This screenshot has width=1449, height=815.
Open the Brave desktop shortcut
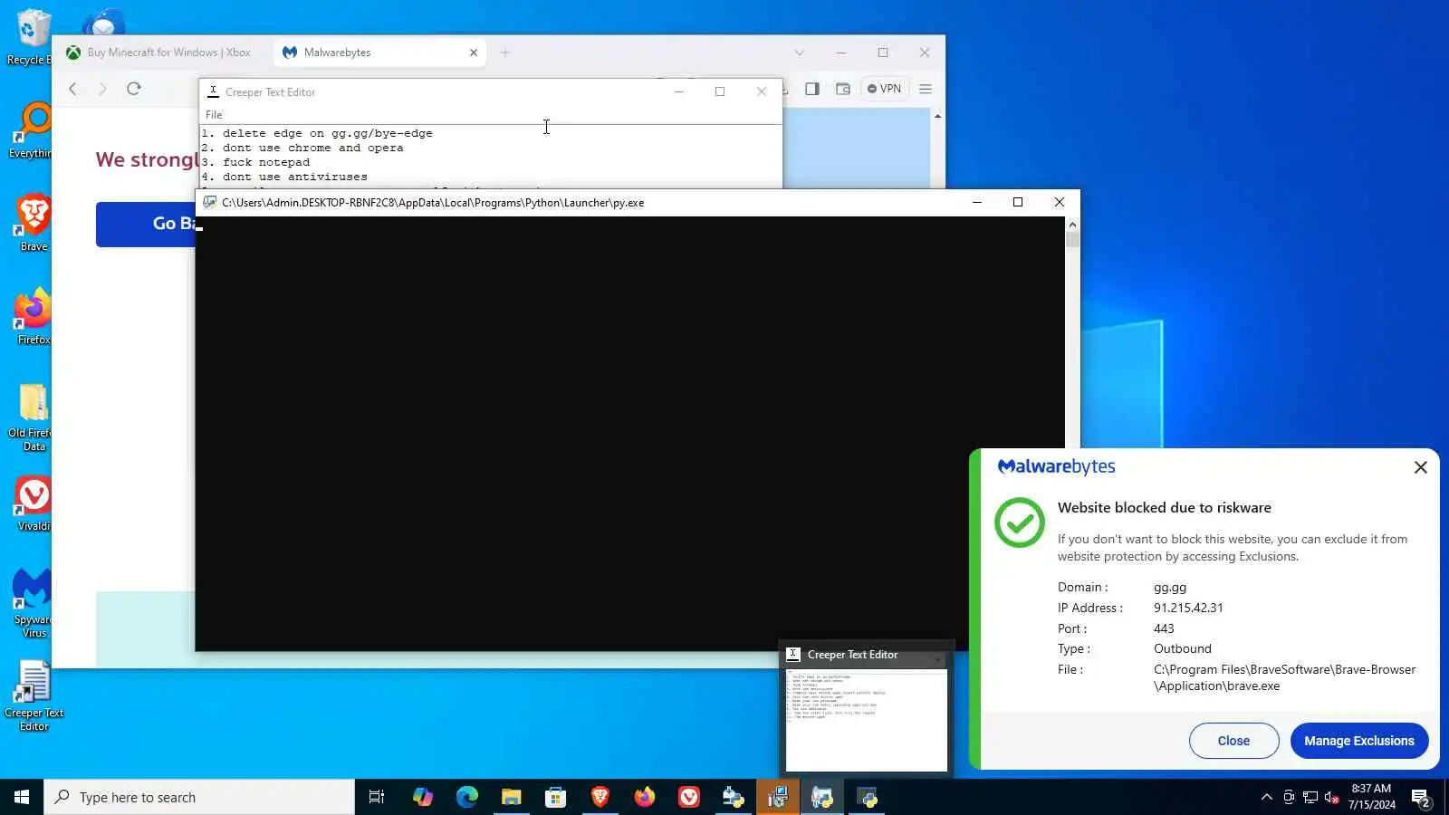pyautogui.click(x=33, y=222)
